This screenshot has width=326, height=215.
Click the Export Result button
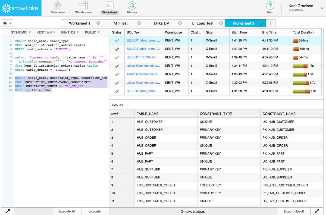pyautogui.click(x=294, y=211)
